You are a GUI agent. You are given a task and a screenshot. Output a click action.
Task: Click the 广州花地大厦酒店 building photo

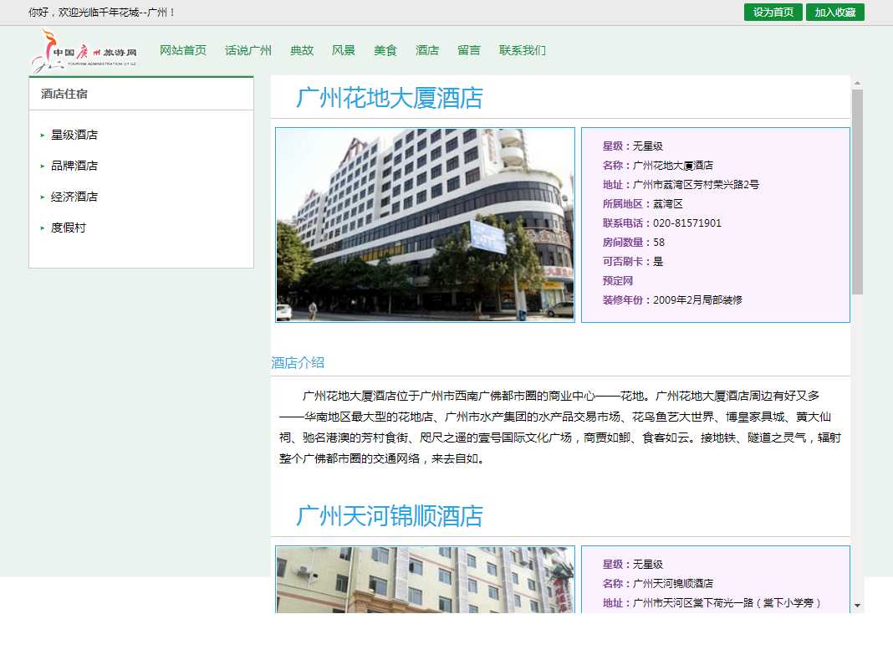point(425,224)
